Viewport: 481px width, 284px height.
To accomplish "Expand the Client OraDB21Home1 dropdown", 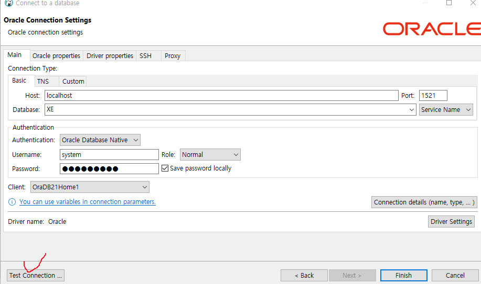I will click(x=90, y=187).
